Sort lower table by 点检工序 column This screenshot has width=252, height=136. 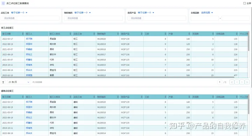coord(94,97)
